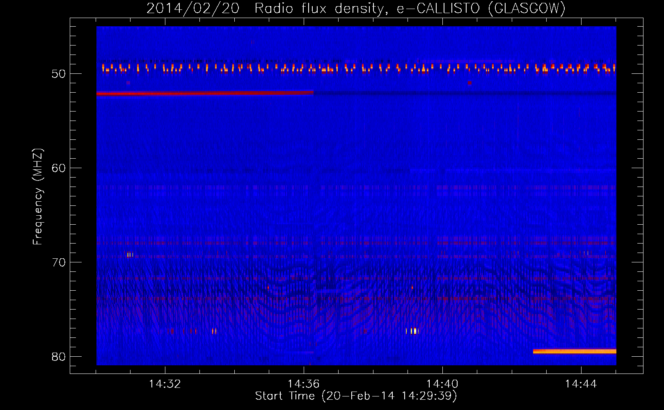Click the 14:32 time tick label
Image resolution: width=664 pixels, height=410 pixels.
[x=165, y=384]
